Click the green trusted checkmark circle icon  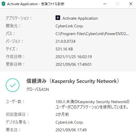(13, 85)
